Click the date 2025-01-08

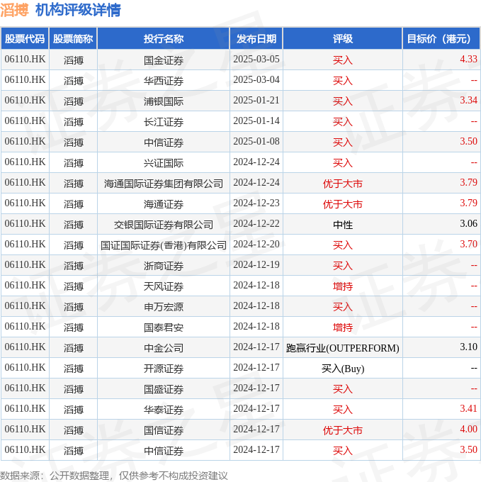pyautogui.click(x=256, y=141)
